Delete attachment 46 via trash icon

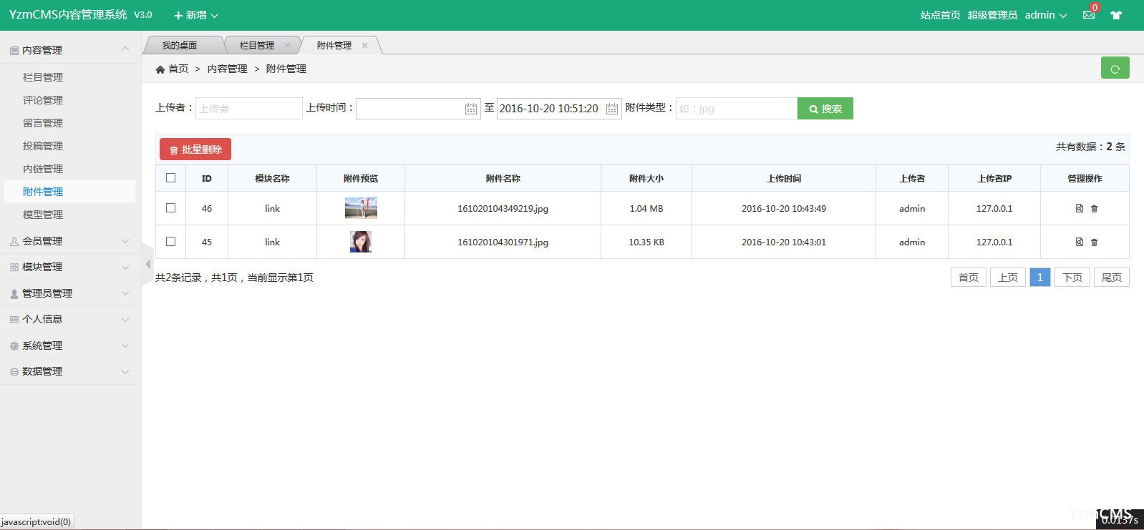tap(1094, 209)
